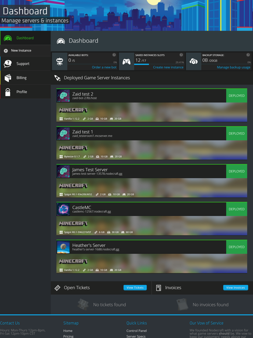
Task: Follow the Order a new bot link
Action: 104,67
